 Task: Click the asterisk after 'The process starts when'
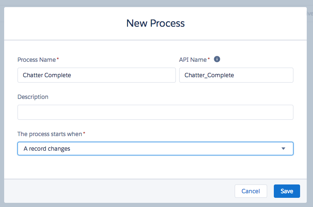click(x=85, y=133)
